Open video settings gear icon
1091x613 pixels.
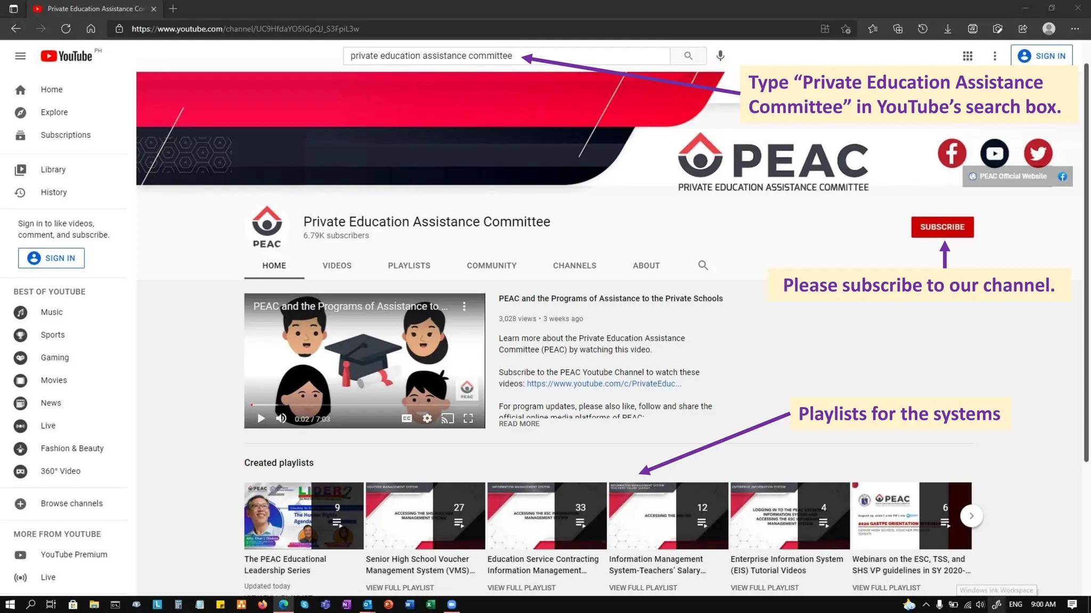point(427,418)
